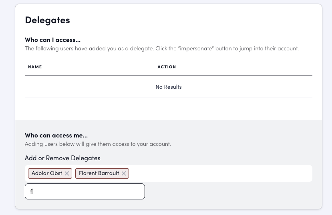Select the "Who can access me..." heading
The image size is (332, 215).
(56, 135)
